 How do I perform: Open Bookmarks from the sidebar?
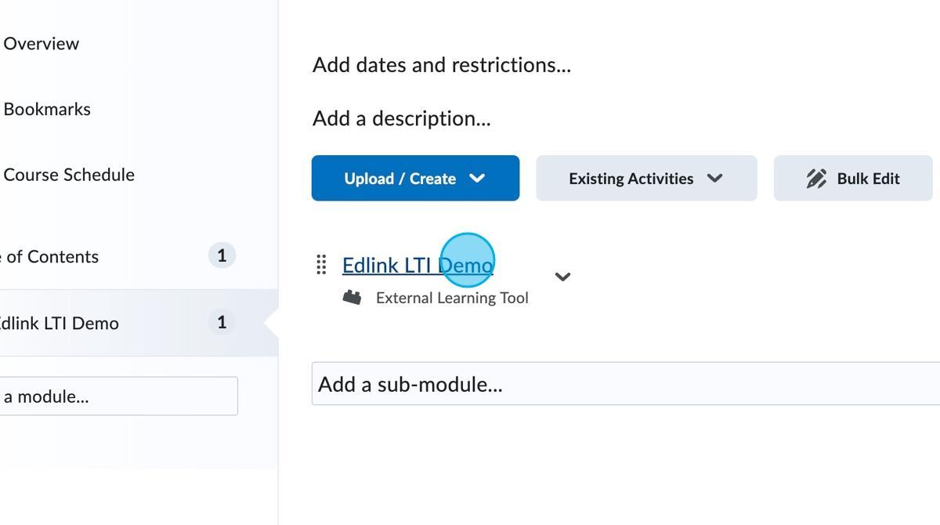[47, 109]
